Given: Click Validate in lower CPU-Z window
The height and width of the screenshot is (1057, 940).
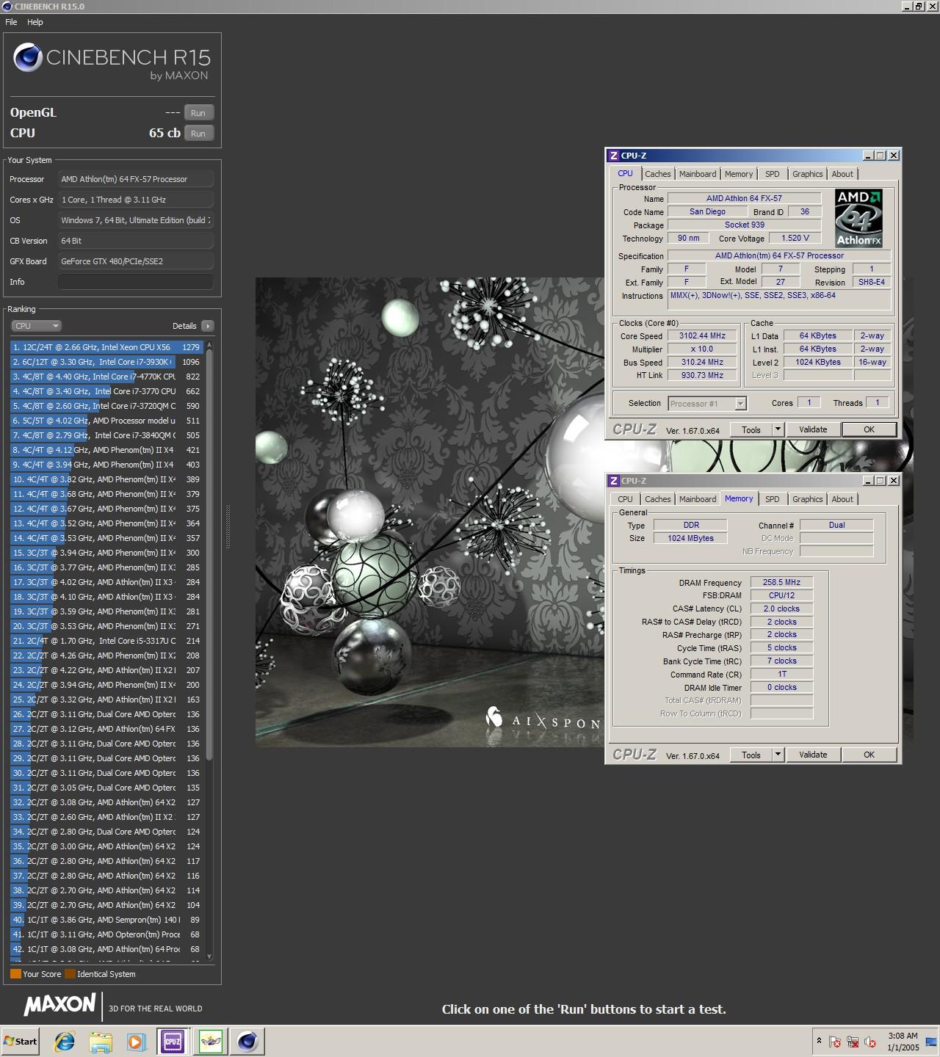Looking at the screenshot, I should point(813,755).
